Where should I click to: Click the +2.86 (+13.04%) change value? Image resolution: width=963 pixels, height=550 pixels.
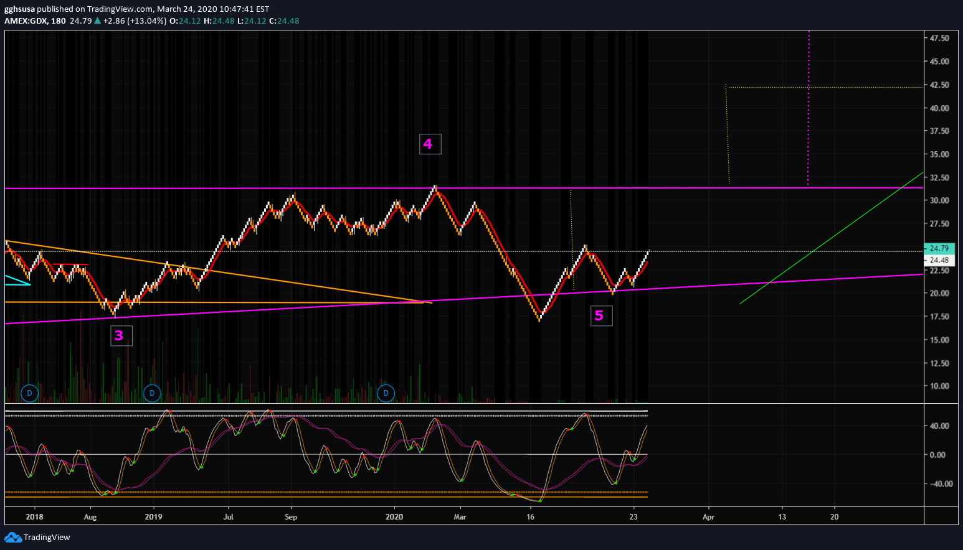pyautogui.click(x=135, y=21)
